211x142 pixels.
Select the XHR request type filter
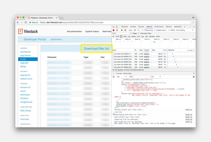(117, 36)
